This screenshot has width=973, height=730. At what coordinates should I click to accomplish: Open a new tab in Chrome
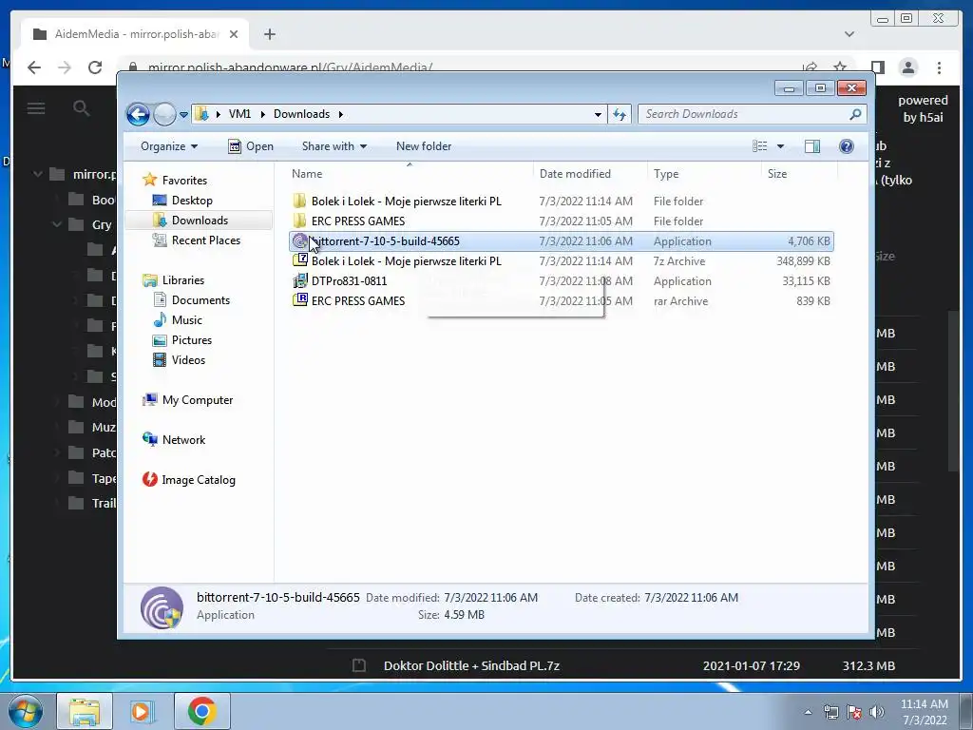pyautogui.click(x=269, y=34)
